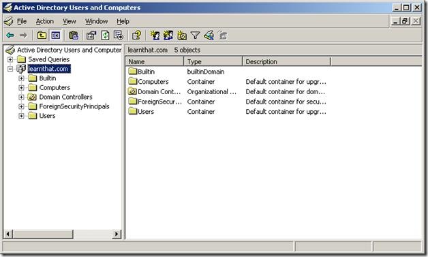Screen dimensions: 428x257
Task: Minimize the inner MDI child window
Action: (395, 21)
